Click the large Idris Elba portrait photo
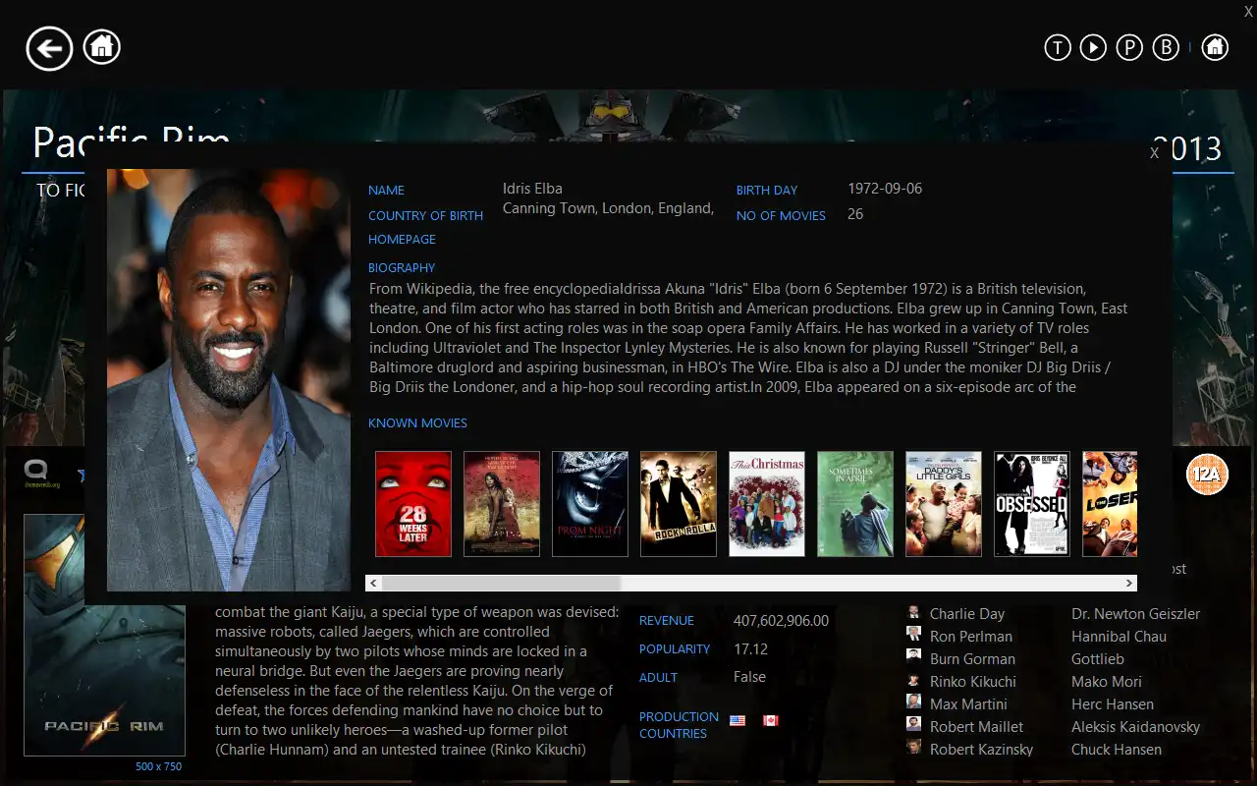The image size is (1257, 786). coord(229,380)
